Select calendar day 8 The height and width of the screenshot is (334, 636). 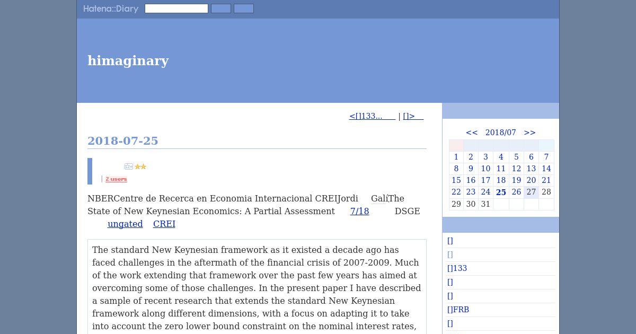pyautogui.click(x=456, y=169)
